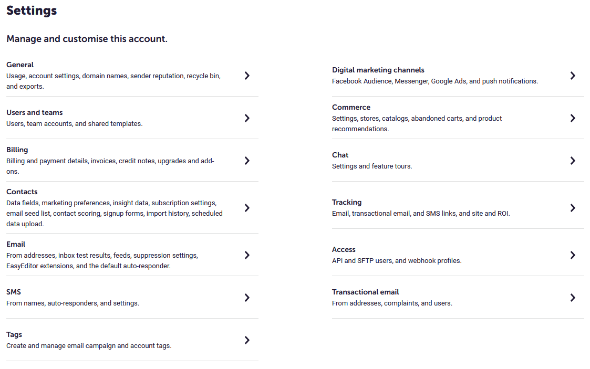
Task: Click the Transactional email heading
Action: click(365, 292)
